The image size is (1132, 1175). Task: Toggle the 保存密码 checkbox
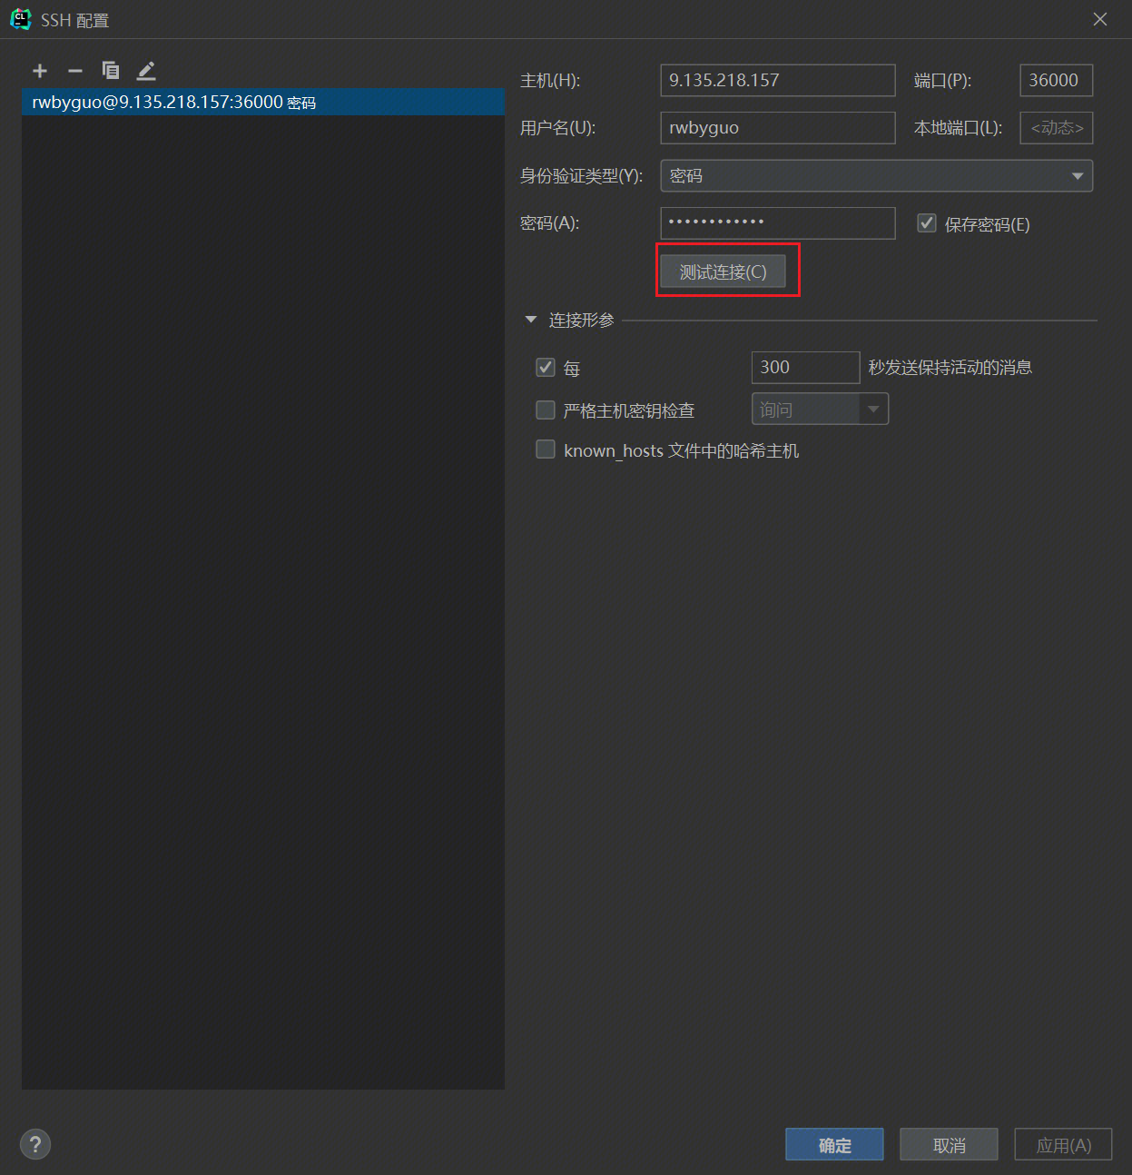[927, 223]
